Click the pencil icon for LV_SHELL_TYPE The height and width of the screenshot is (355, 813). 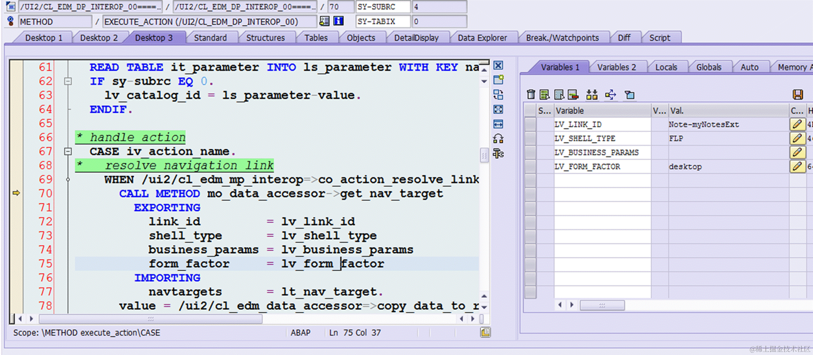click(x=797, y=138)
